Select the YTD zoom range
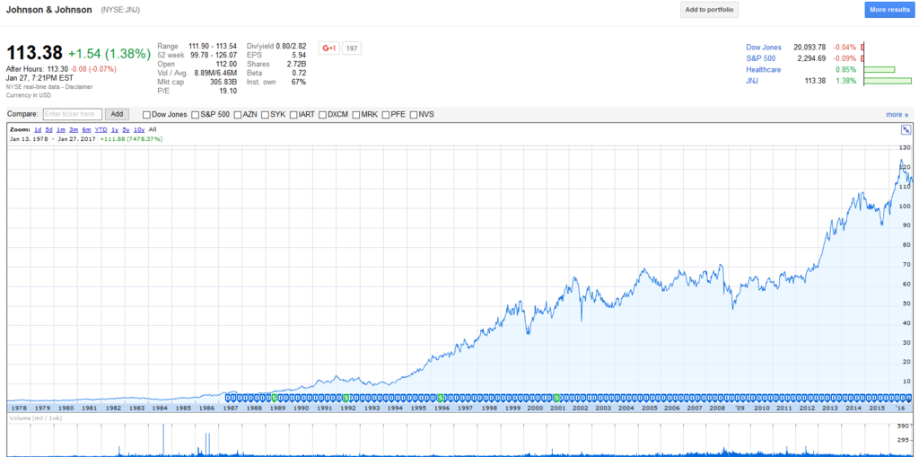Image resolution: width=919 pixels, height=457 pixels. coord(101,129)
